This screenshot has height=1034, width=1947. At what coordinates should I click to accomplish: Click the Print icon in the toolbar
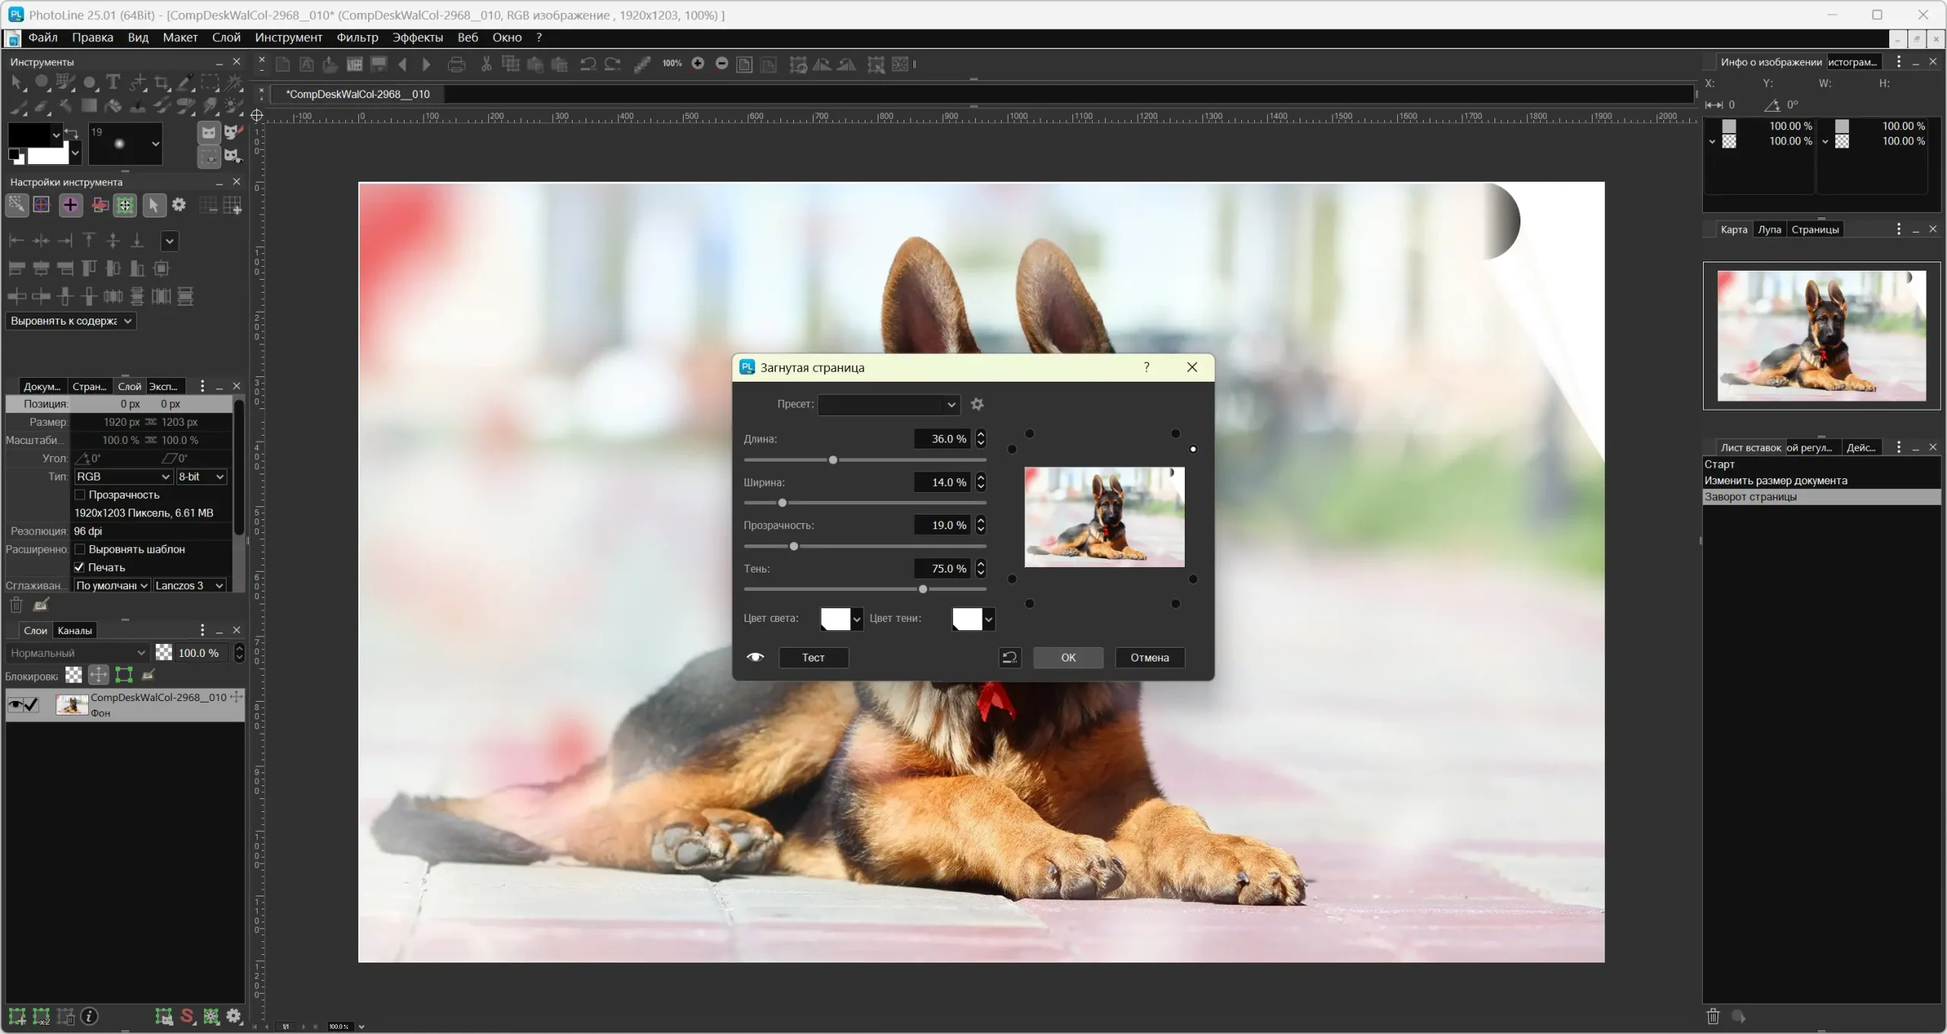[x=456, y=65]
